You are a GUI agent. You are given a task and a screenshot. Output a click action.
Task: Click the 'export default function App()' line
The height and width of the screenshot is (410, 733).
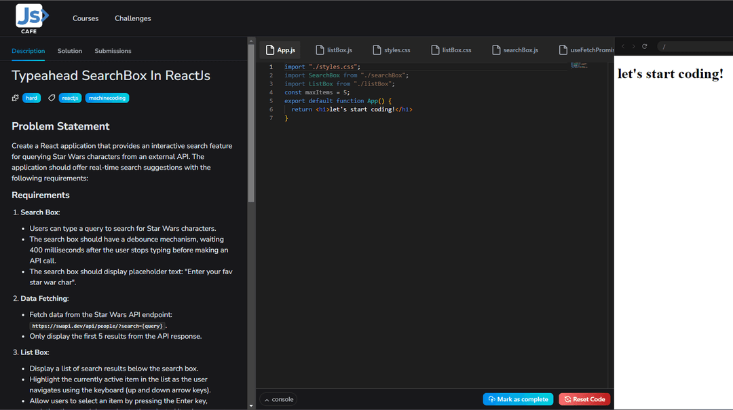pos(338,101)
